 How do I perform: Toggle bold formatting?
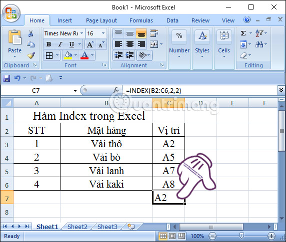point(48,44)
